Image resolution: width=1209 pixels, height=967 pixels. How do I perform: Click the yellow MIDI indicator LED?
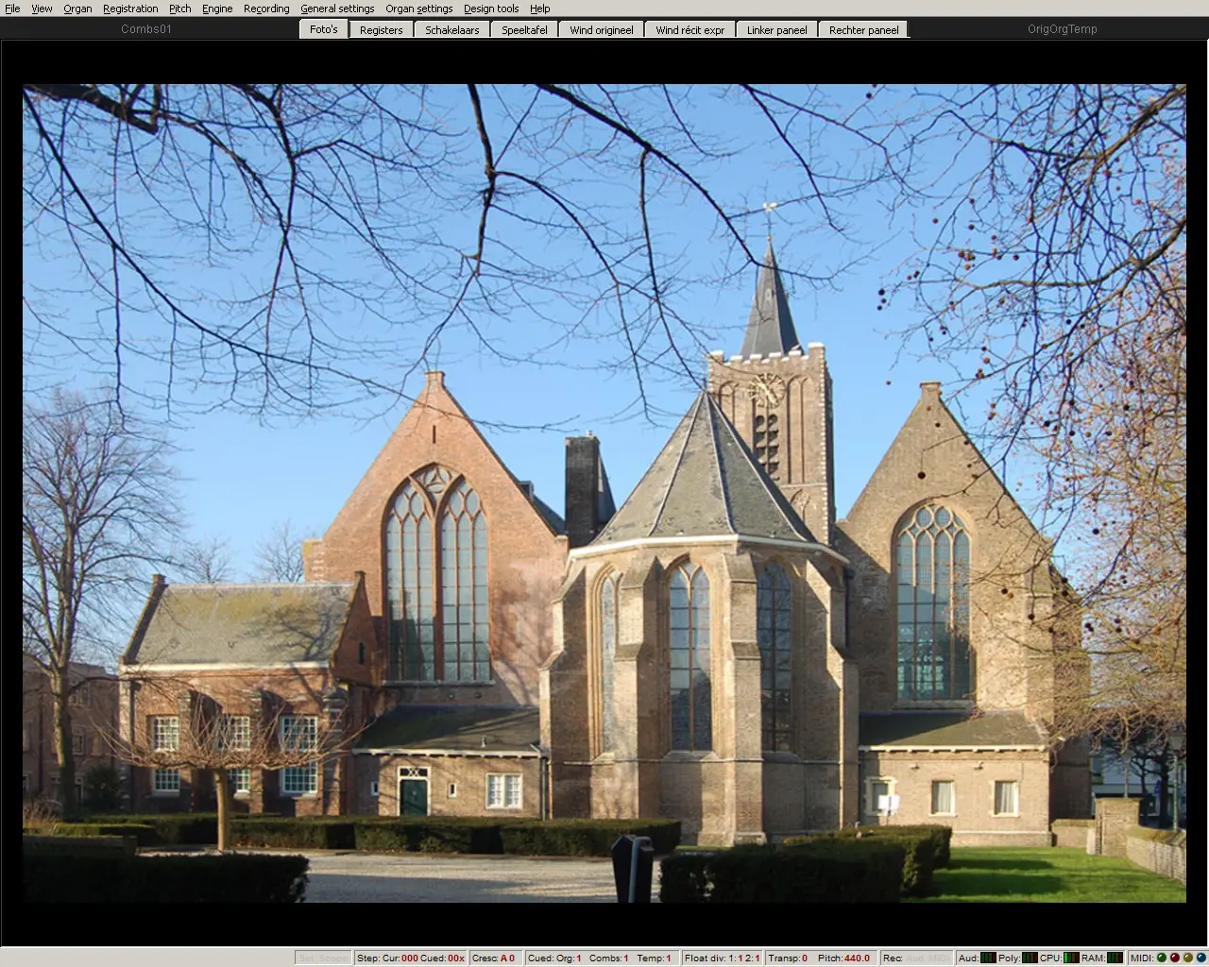click(1188, 958)
